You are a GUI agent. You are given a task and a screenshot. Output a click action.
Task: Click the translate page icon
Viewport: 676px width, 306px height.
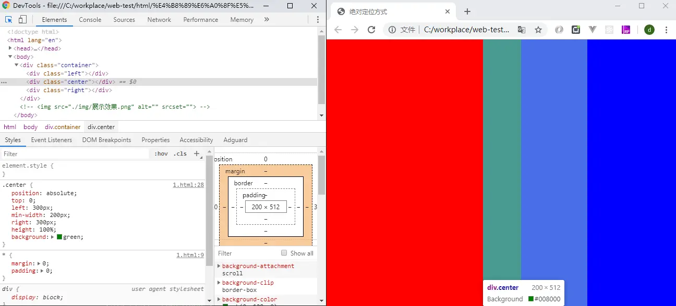click(x=522, y=30)
